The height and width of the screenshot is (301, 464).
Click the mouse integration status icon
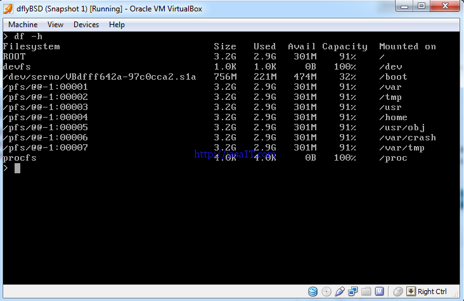pos(398,292)
